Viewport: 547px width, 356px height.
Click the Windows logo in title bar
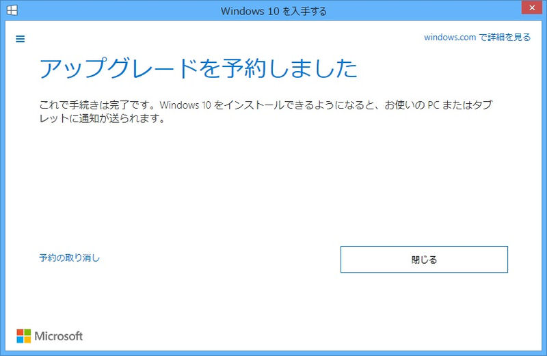point(12,10)
